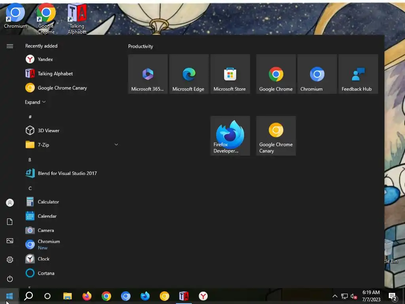This screenshot has height=304, width=405.
Task: Launch Talking Alphabet from Recently added list
Action: pyautogui.click(x=72, y=74)
